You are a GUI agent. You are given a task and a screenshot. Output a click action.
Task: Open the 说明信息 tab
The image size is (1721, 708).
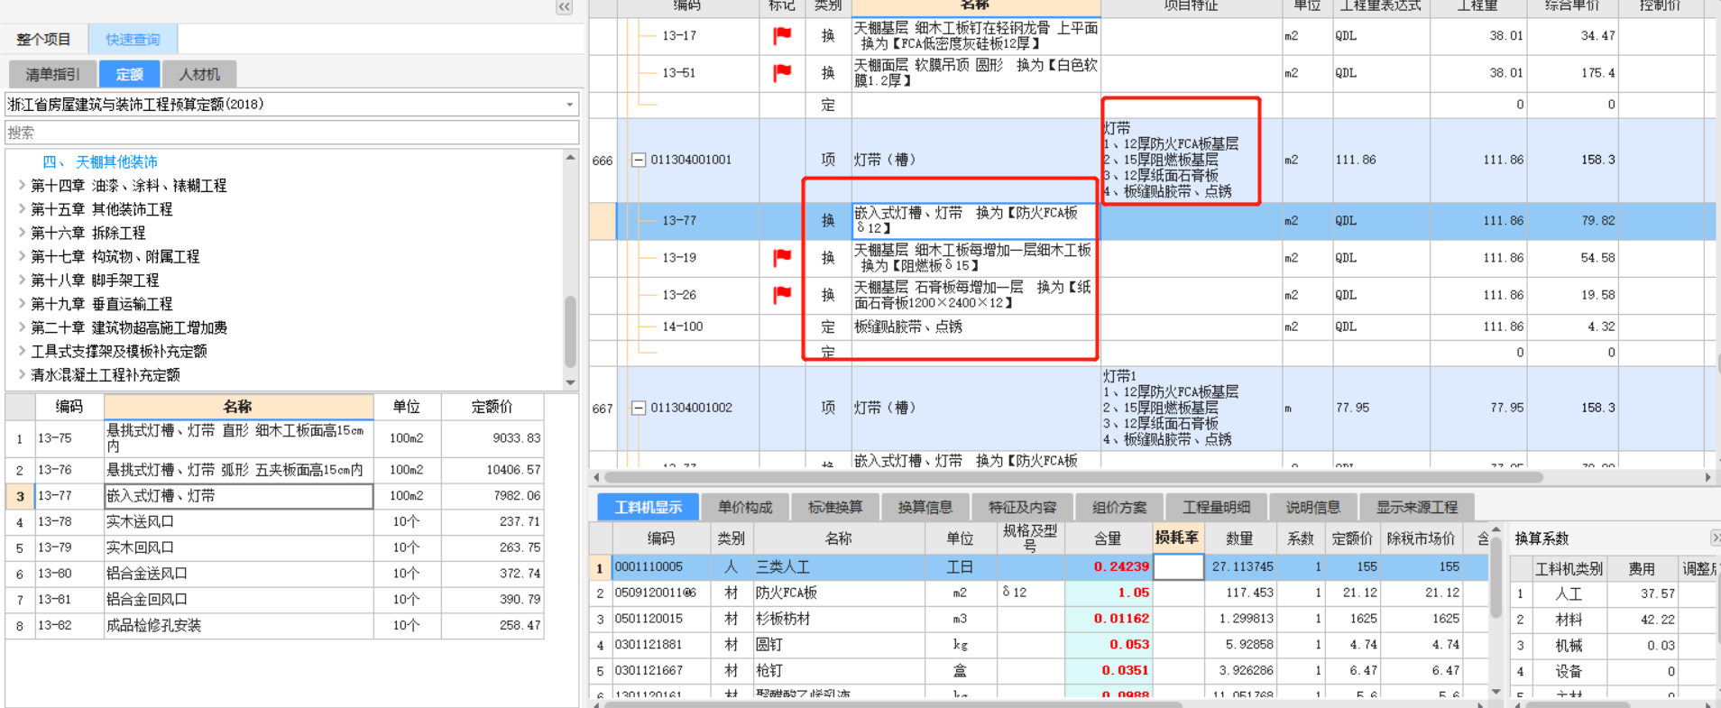1313,507
